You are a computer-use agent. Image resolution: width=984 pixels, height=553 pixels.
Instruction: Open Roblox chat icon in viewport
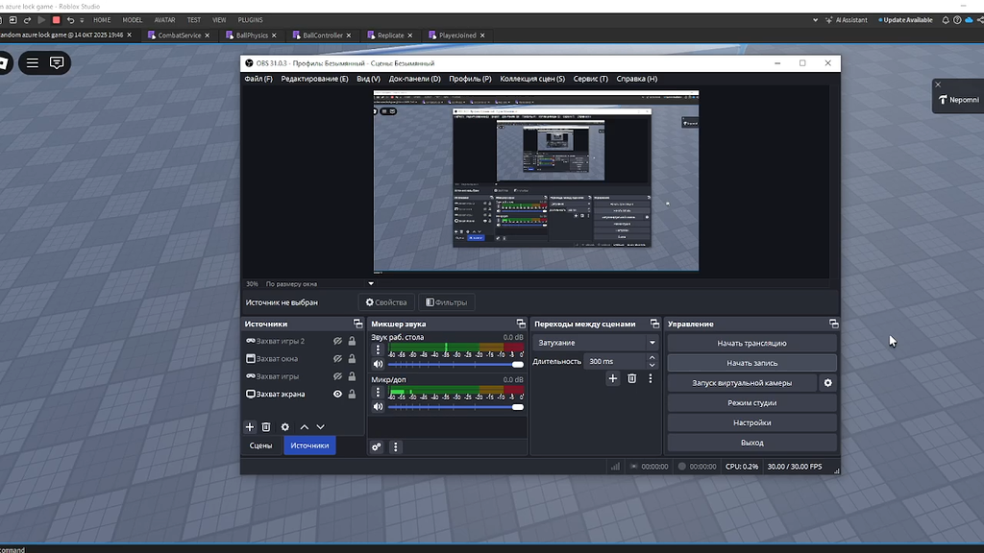tap(57, 63)
